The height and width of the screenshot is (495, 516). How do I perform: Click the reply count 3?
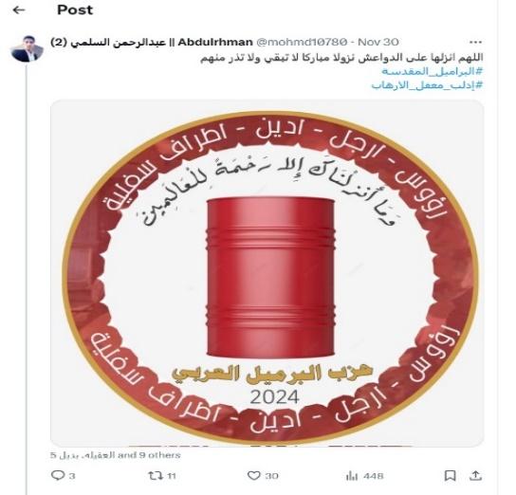tap(72, 476)
